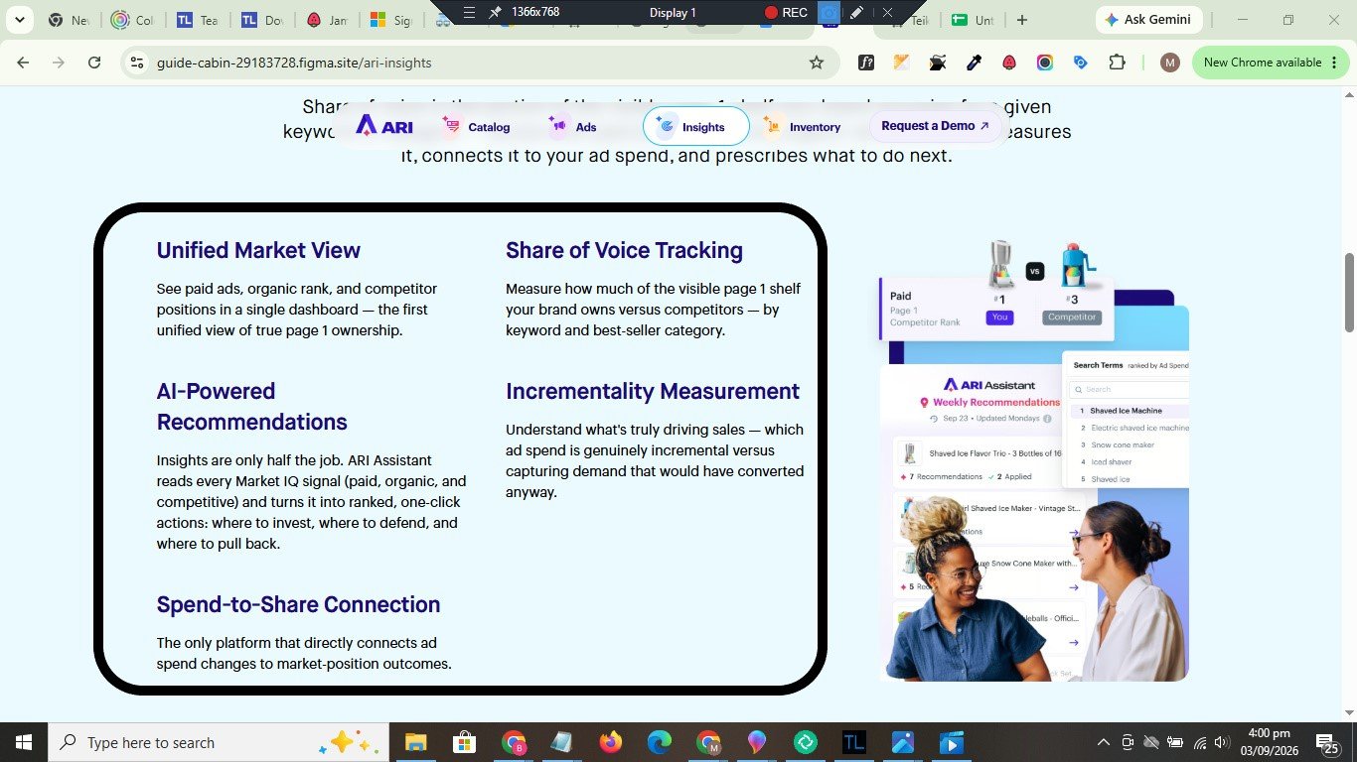
Task: Open the Catalog nav item
Action: click(x=477, y=126)
